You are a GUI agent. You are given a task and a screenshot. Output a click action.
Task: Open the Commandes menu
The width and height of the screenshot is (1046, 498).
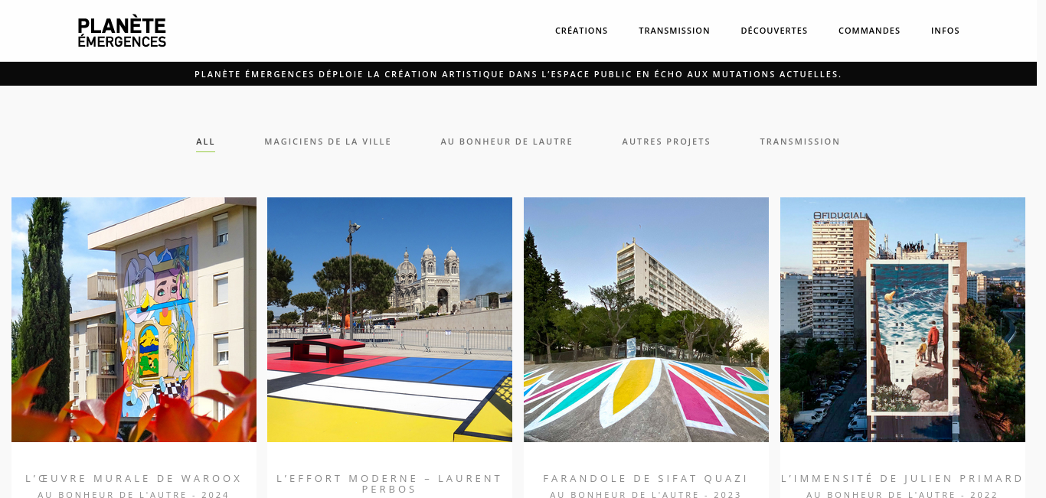point(869,31)
